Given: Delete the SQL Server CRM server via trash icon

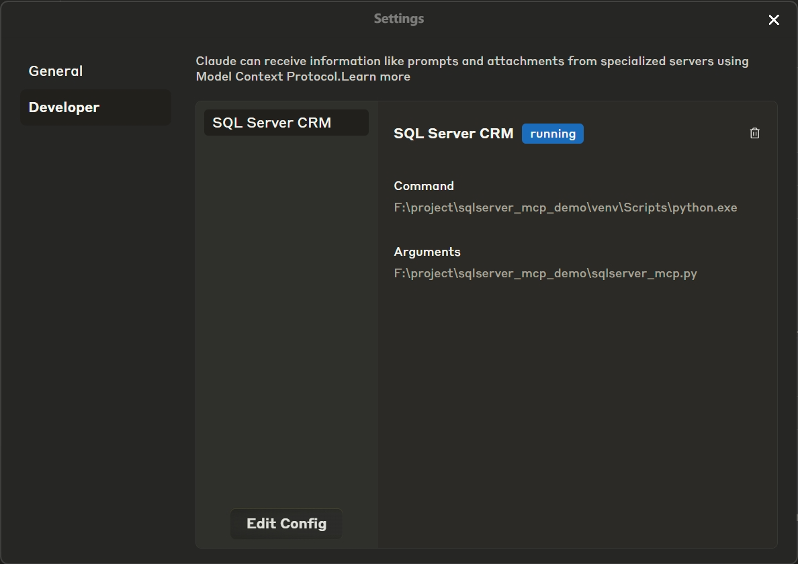Looking at the screenshot, I should (754, 134).
